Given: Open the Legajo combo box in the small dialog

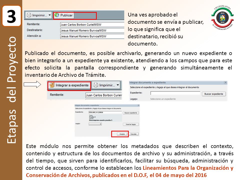Looking at the screenshot, I should 95,124.
